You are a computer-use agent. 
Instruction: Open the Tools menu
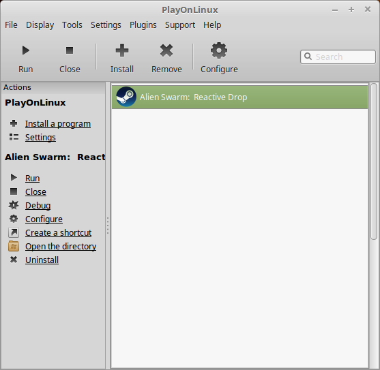(x=72, y=25)
